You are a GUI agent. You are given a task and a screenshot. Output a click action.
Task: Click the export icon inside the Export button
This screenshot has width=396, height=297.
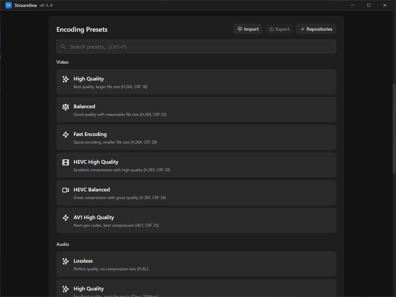tap(271, 29)
